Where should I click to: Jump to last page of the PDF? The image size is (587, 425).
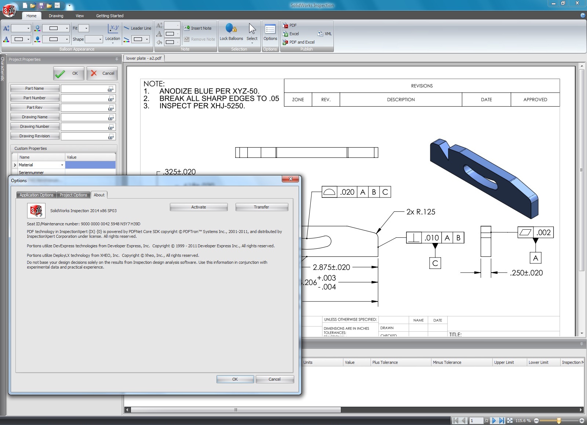[x=502, y=421]
